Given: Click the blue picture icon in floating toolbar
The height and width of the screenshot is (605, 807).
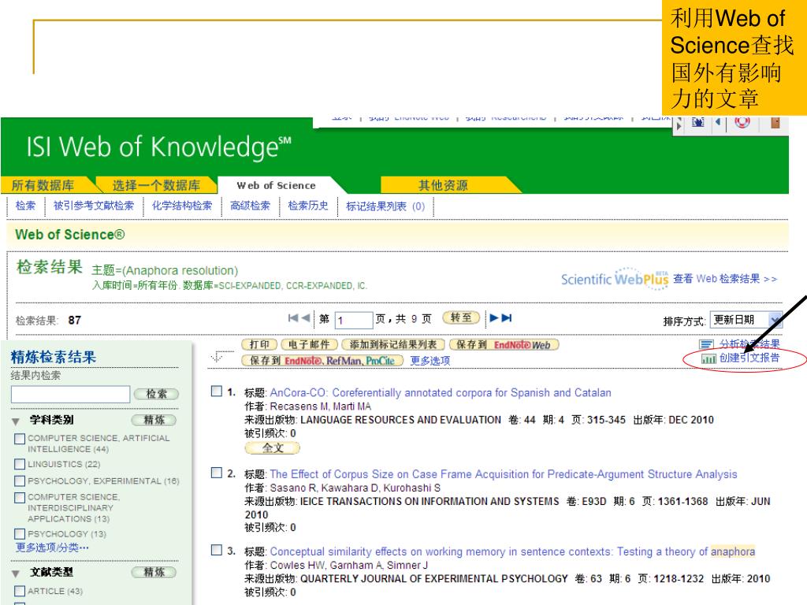Looking at the screenshot, I should point(698,122).
